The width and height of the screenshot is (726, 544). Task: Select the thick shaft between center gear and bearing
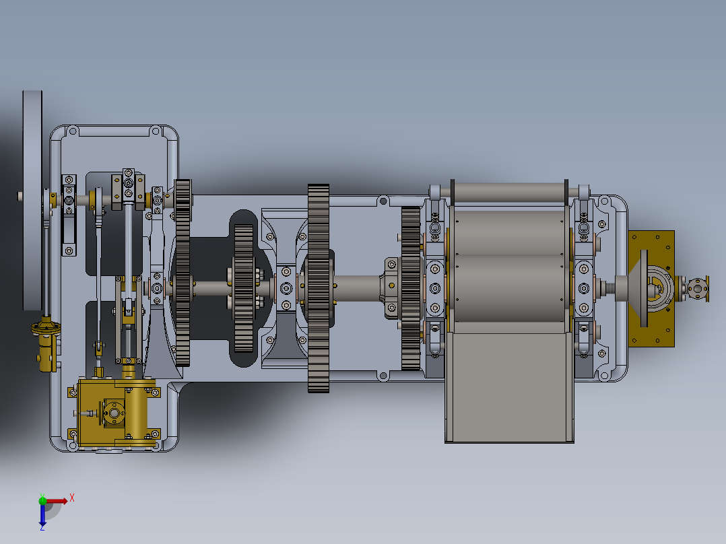(358, 288)
